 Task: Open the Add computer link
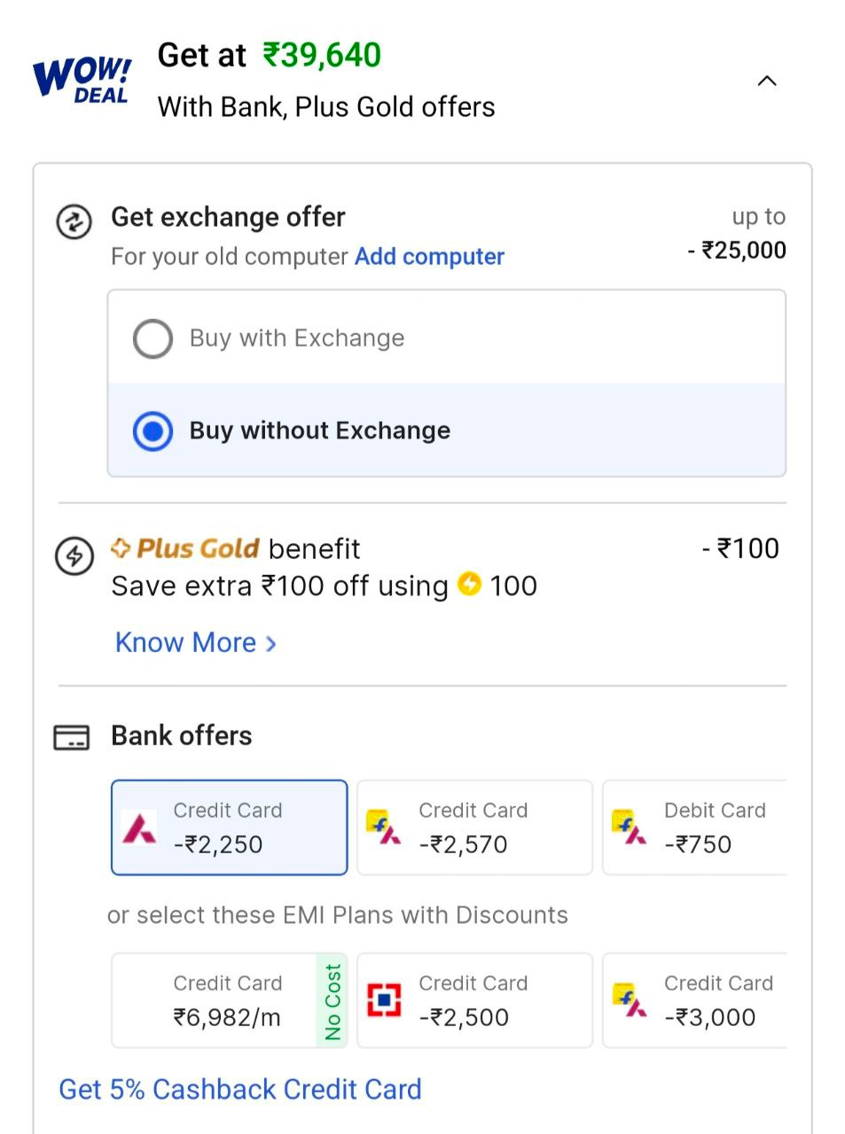(x=429, y=257)
